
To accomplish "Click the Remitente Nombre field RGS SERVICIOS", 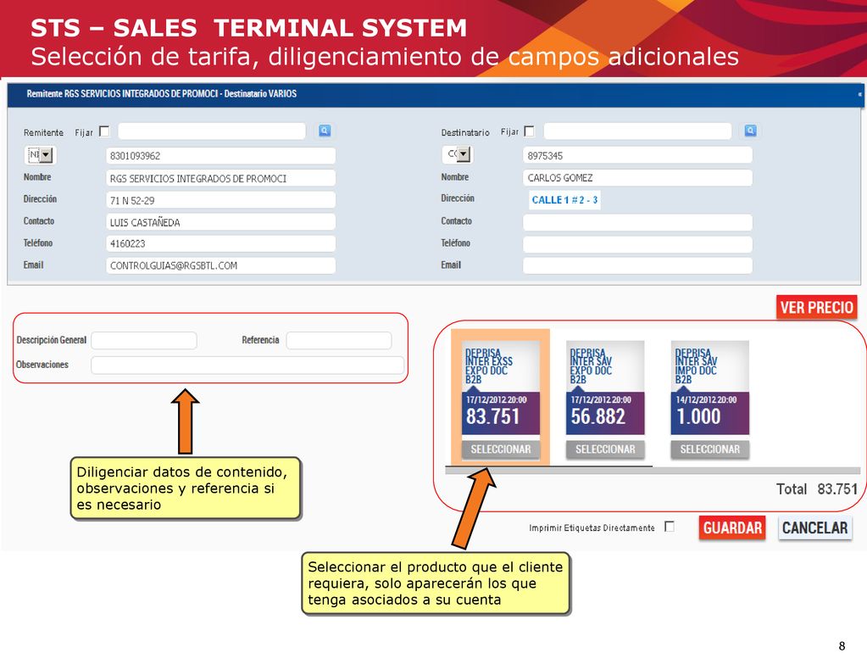I will (220, 178).
